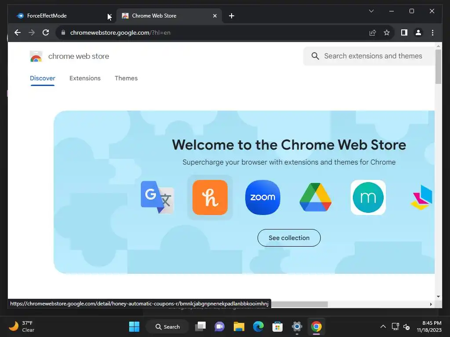Show hidden system tray icons

click(383, 326)
